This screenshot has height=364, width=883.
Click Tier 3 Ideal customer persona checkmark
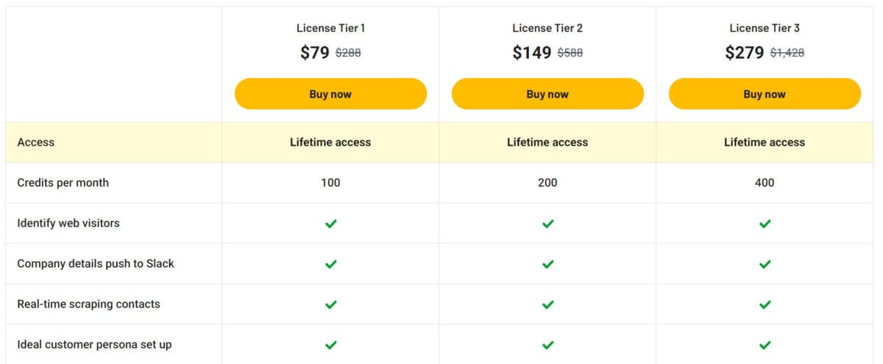click(765, 345)
